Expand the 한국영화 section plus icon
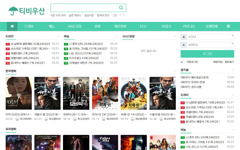This screenshot has width=240, height=150. (175, 71)
